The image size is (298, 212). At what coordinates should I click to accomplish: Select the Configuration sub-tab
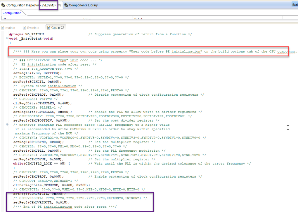click(12, 13)
